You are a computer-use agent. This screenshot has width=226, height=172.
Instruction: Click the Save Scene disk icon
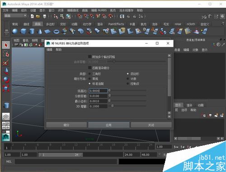(x=44, y=16)
